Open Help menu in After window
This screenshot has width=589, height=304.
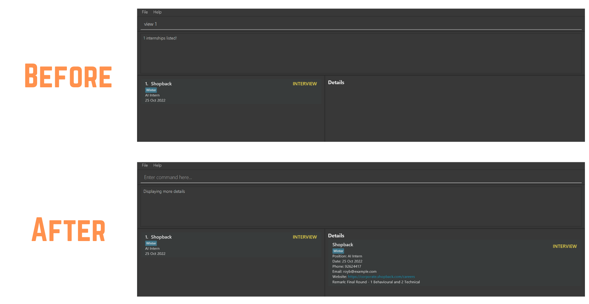[157, 165]
